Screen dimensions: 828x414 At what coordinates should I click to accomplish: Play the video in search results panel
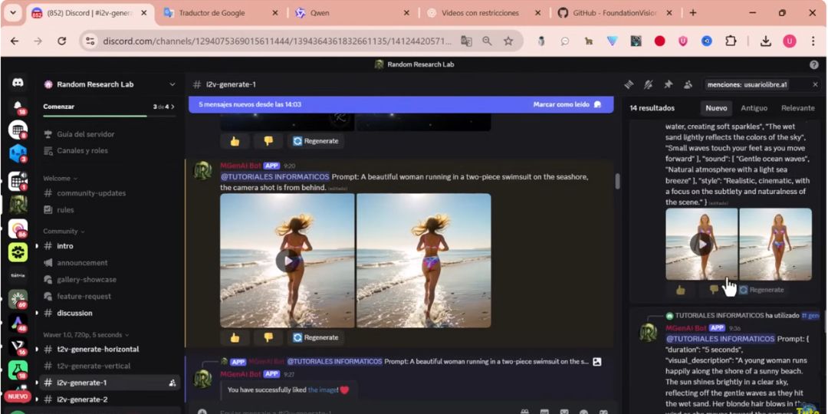tap(701, 244)
